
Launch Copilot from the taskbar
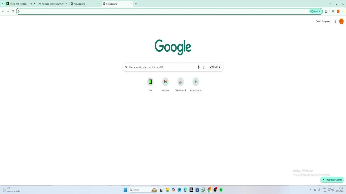point(173,190)
